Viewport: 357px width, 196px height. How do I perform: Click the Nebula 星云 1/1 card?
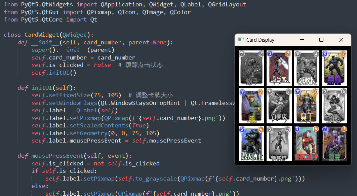tap(334, 144)
